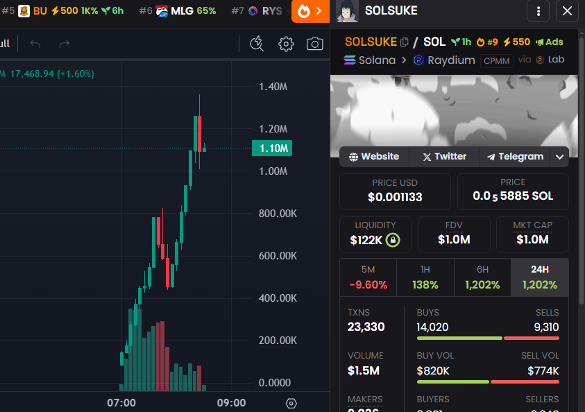Open the three-dot menu beside SOLSUKE
Image resolution: width=585 pixels, height=412 pixels.
[538, 11]
